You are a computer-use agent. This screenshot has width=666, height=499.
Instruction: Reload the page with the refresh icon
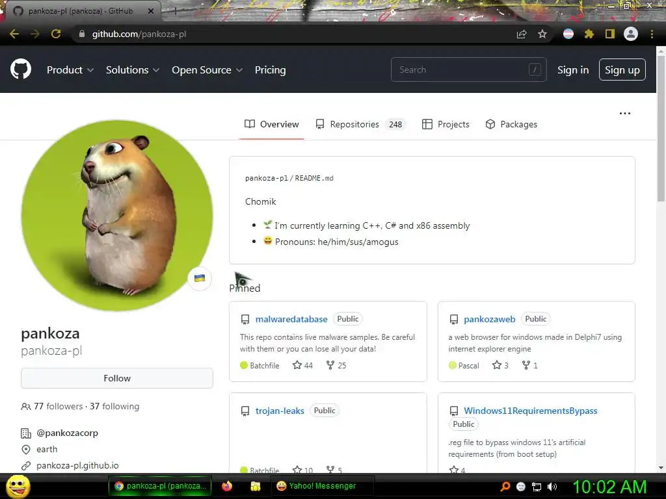coord(56,34)
